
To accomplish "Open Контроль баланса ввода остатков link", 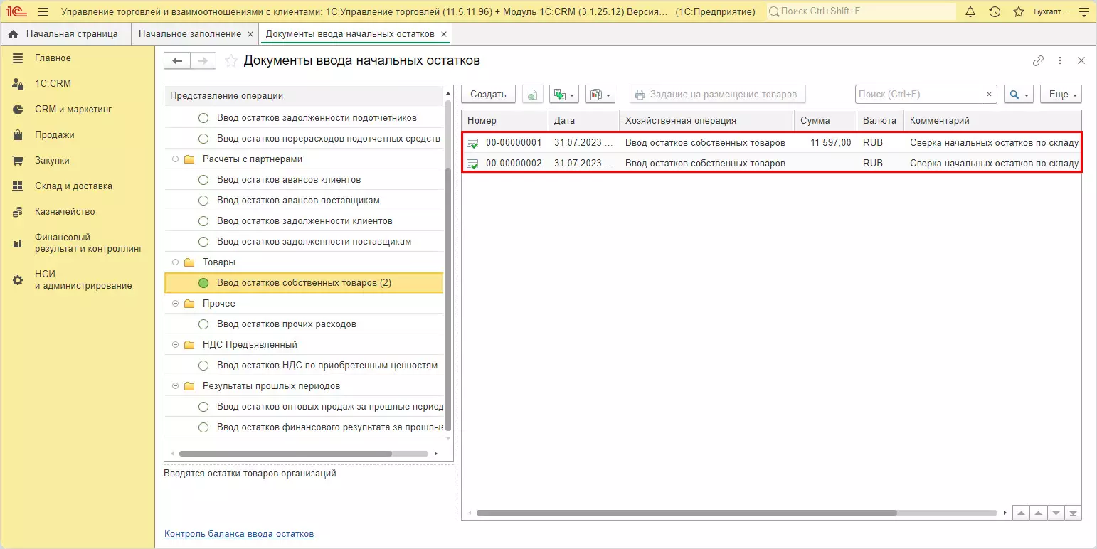I will [x=238, y=534].
